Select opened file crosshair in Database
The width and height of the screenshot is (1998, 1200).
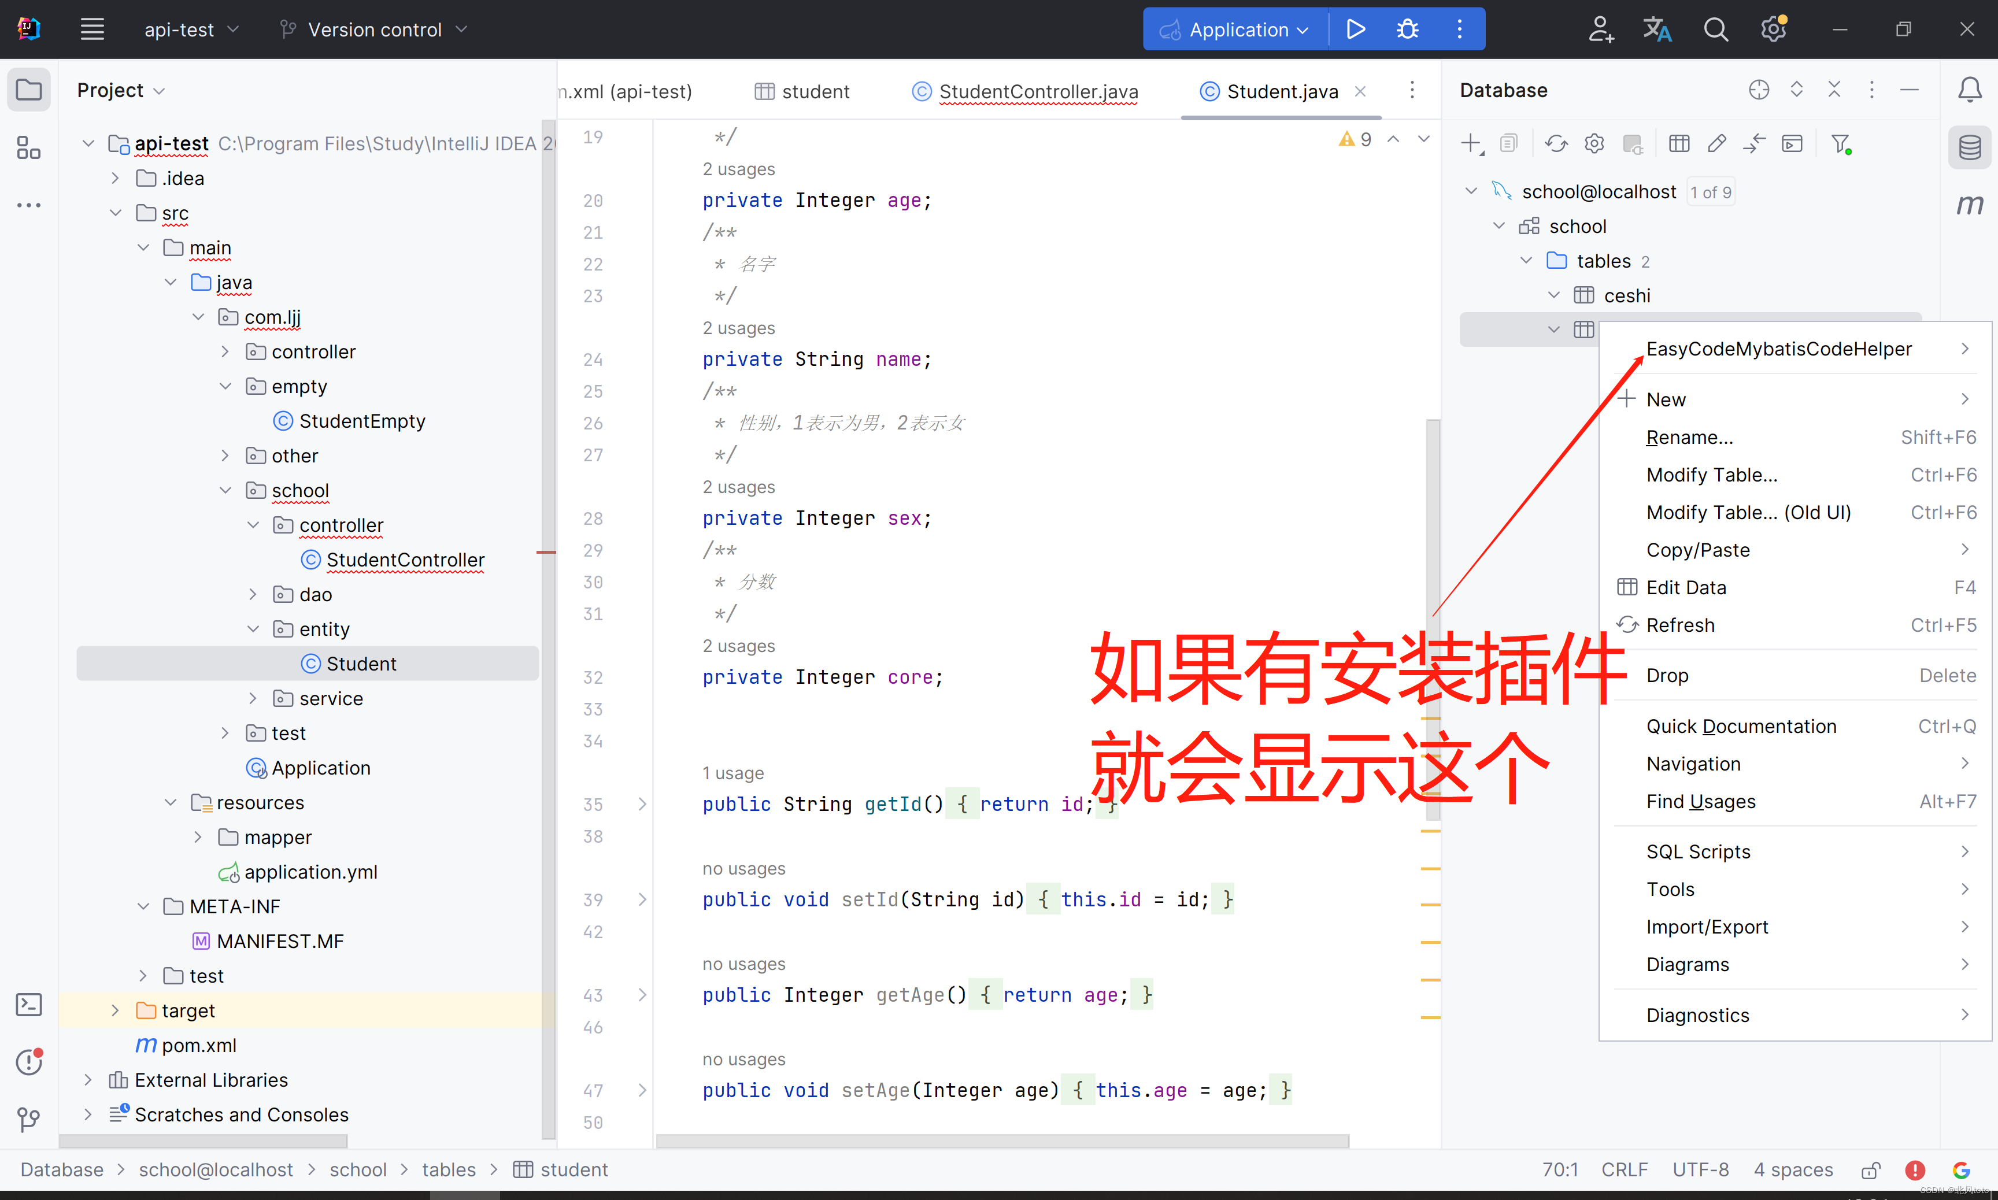tap(1759, 90)
